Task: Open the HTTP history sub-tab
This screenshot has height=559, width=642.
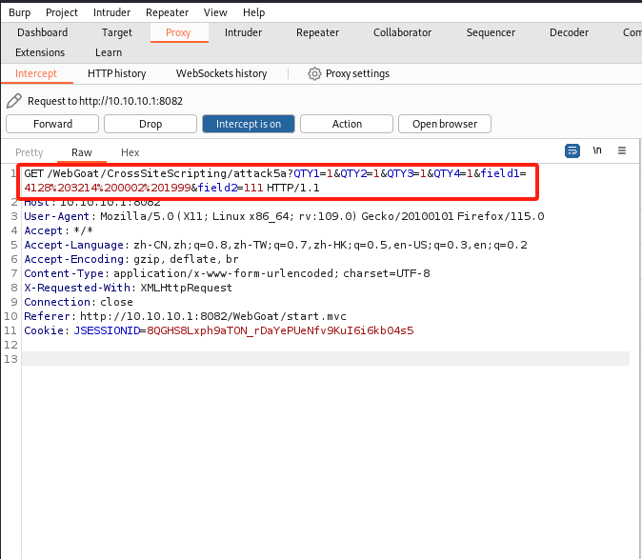Action: click(x=117, y=73)
